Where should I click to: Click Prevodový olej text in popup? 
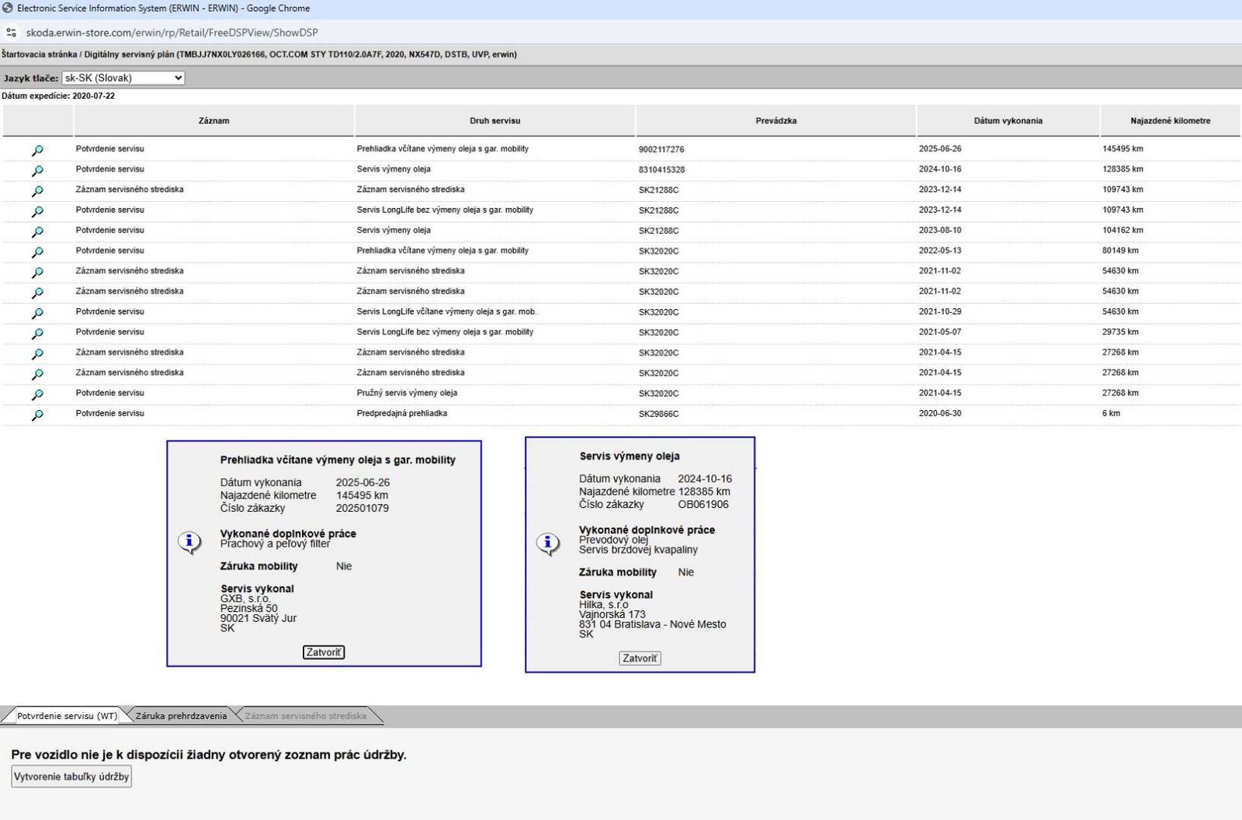tap(613, 540)
